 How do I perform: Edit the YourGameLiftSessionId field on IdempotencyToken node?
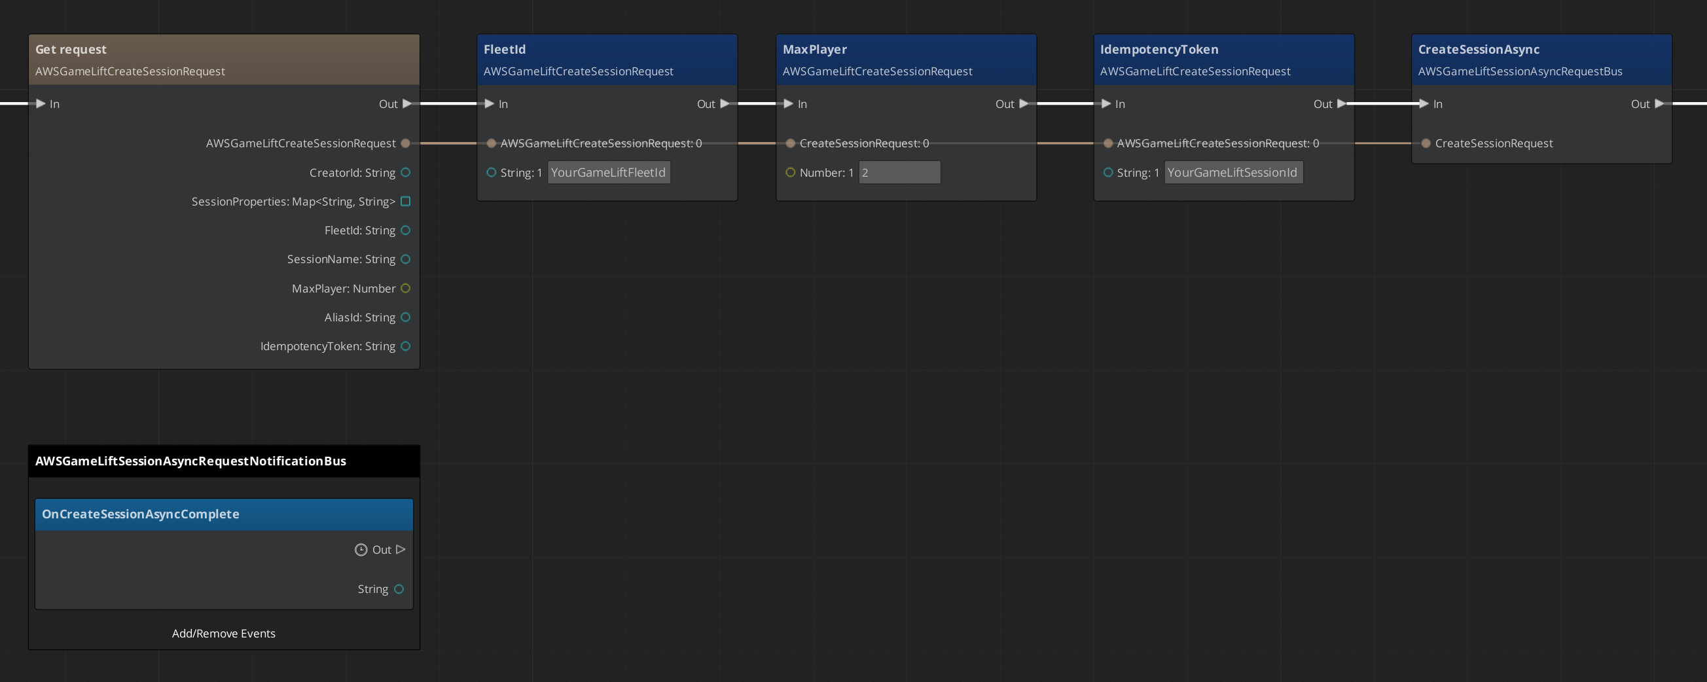click(1232, 171)
